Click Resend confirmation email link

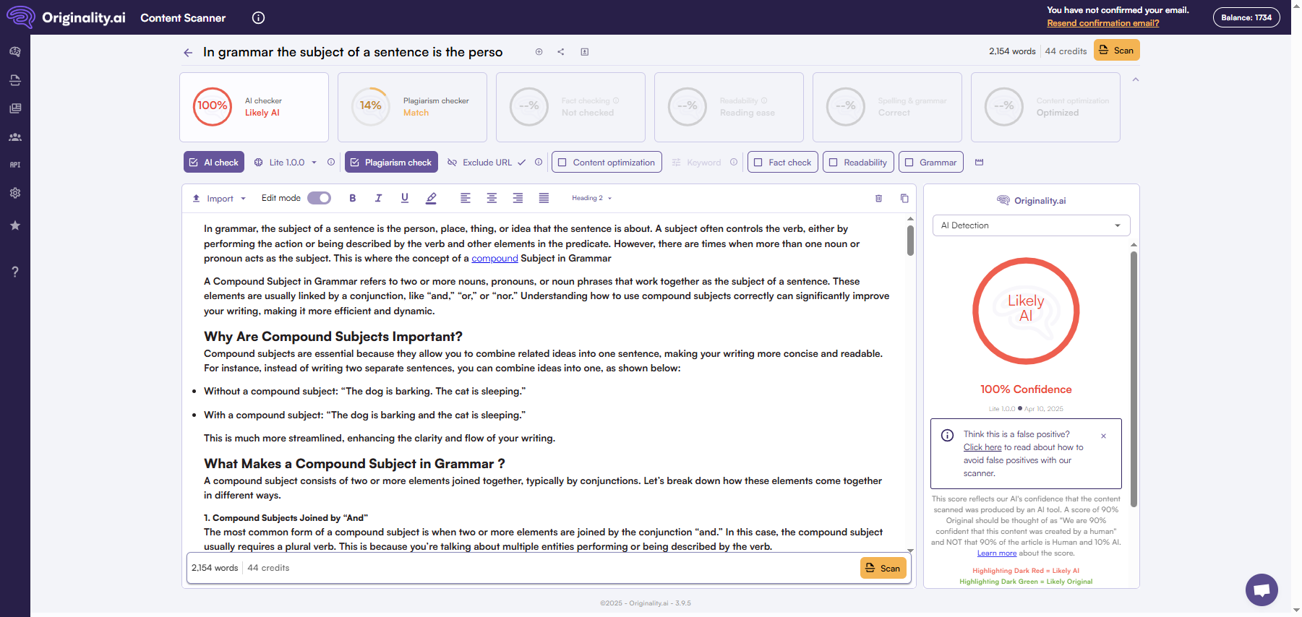[x=1102, y=23]
